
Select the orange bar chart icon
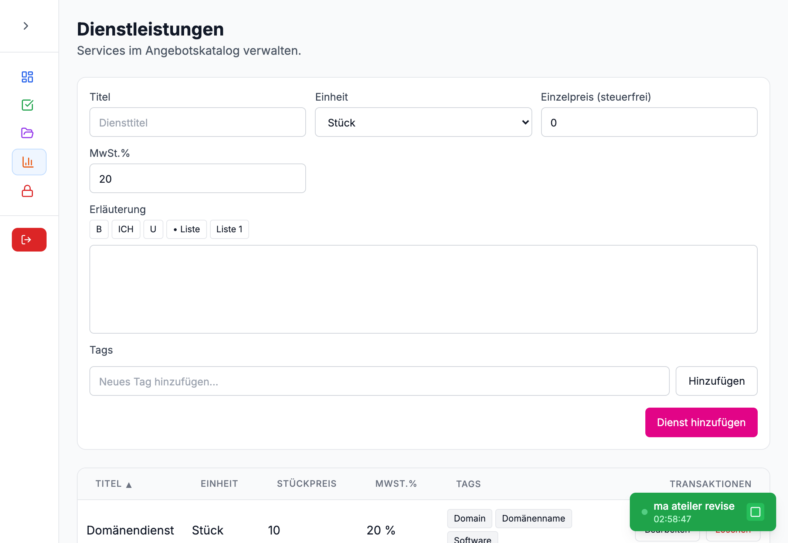coord(29,162)
